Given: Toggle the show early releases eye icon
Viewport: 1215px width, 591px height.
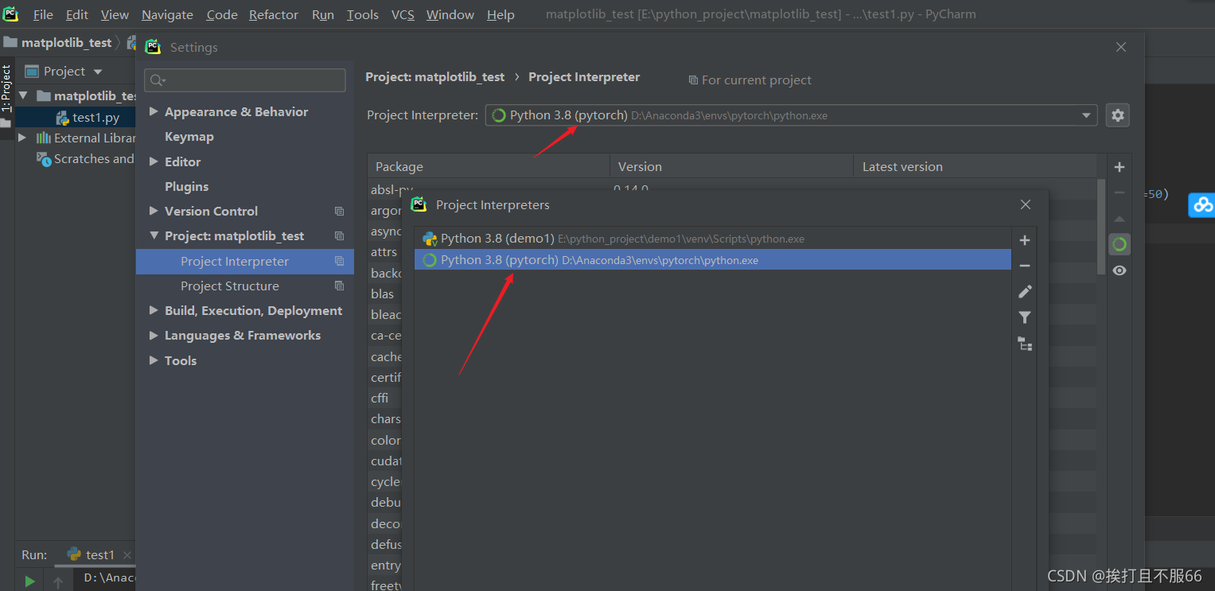Looking at the screenshot, I should [1120, 270].
